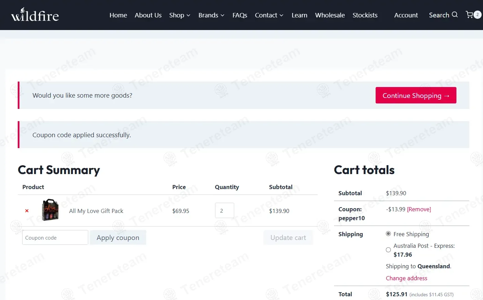Go to the Home page

point(118,15)
